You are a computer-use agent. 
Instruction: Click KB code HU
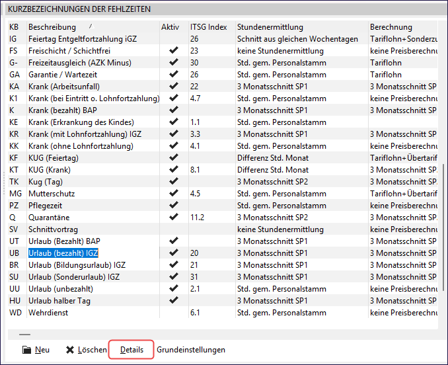tap(15, 301)
